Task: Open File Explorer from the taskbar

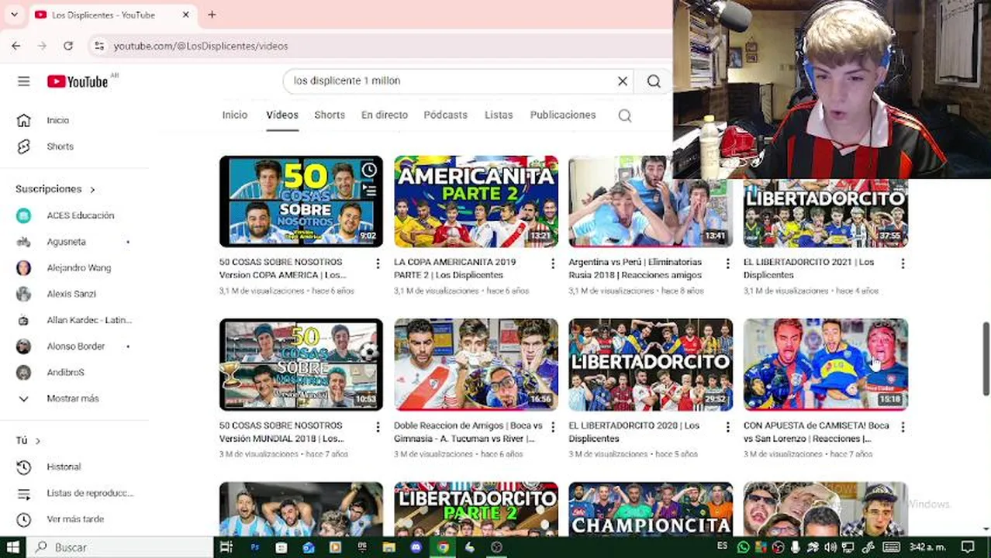Action: click(389, 547)
